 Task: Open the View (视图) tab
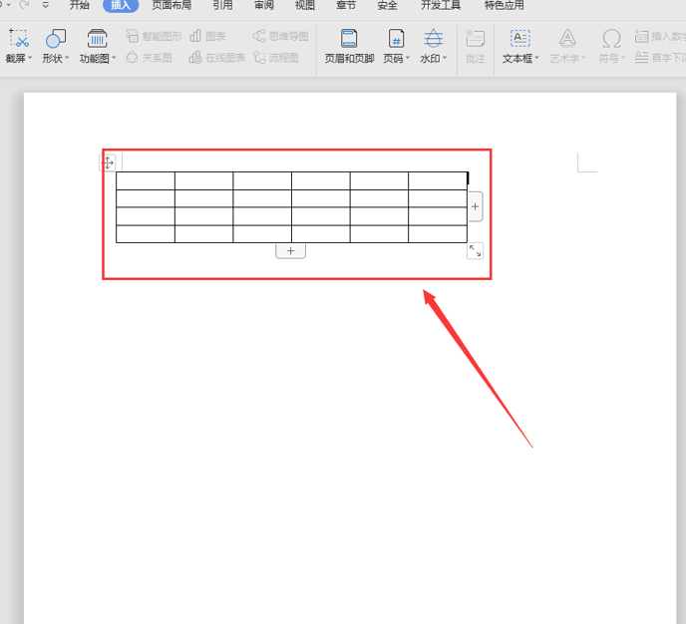305,5
